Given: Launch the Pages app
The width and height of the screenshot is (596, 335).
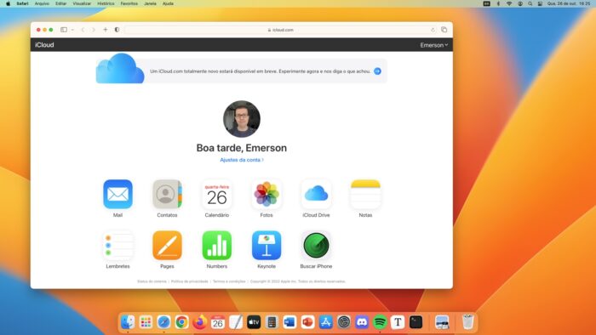Looking at the screenshot, I should [x=167, y=246].
